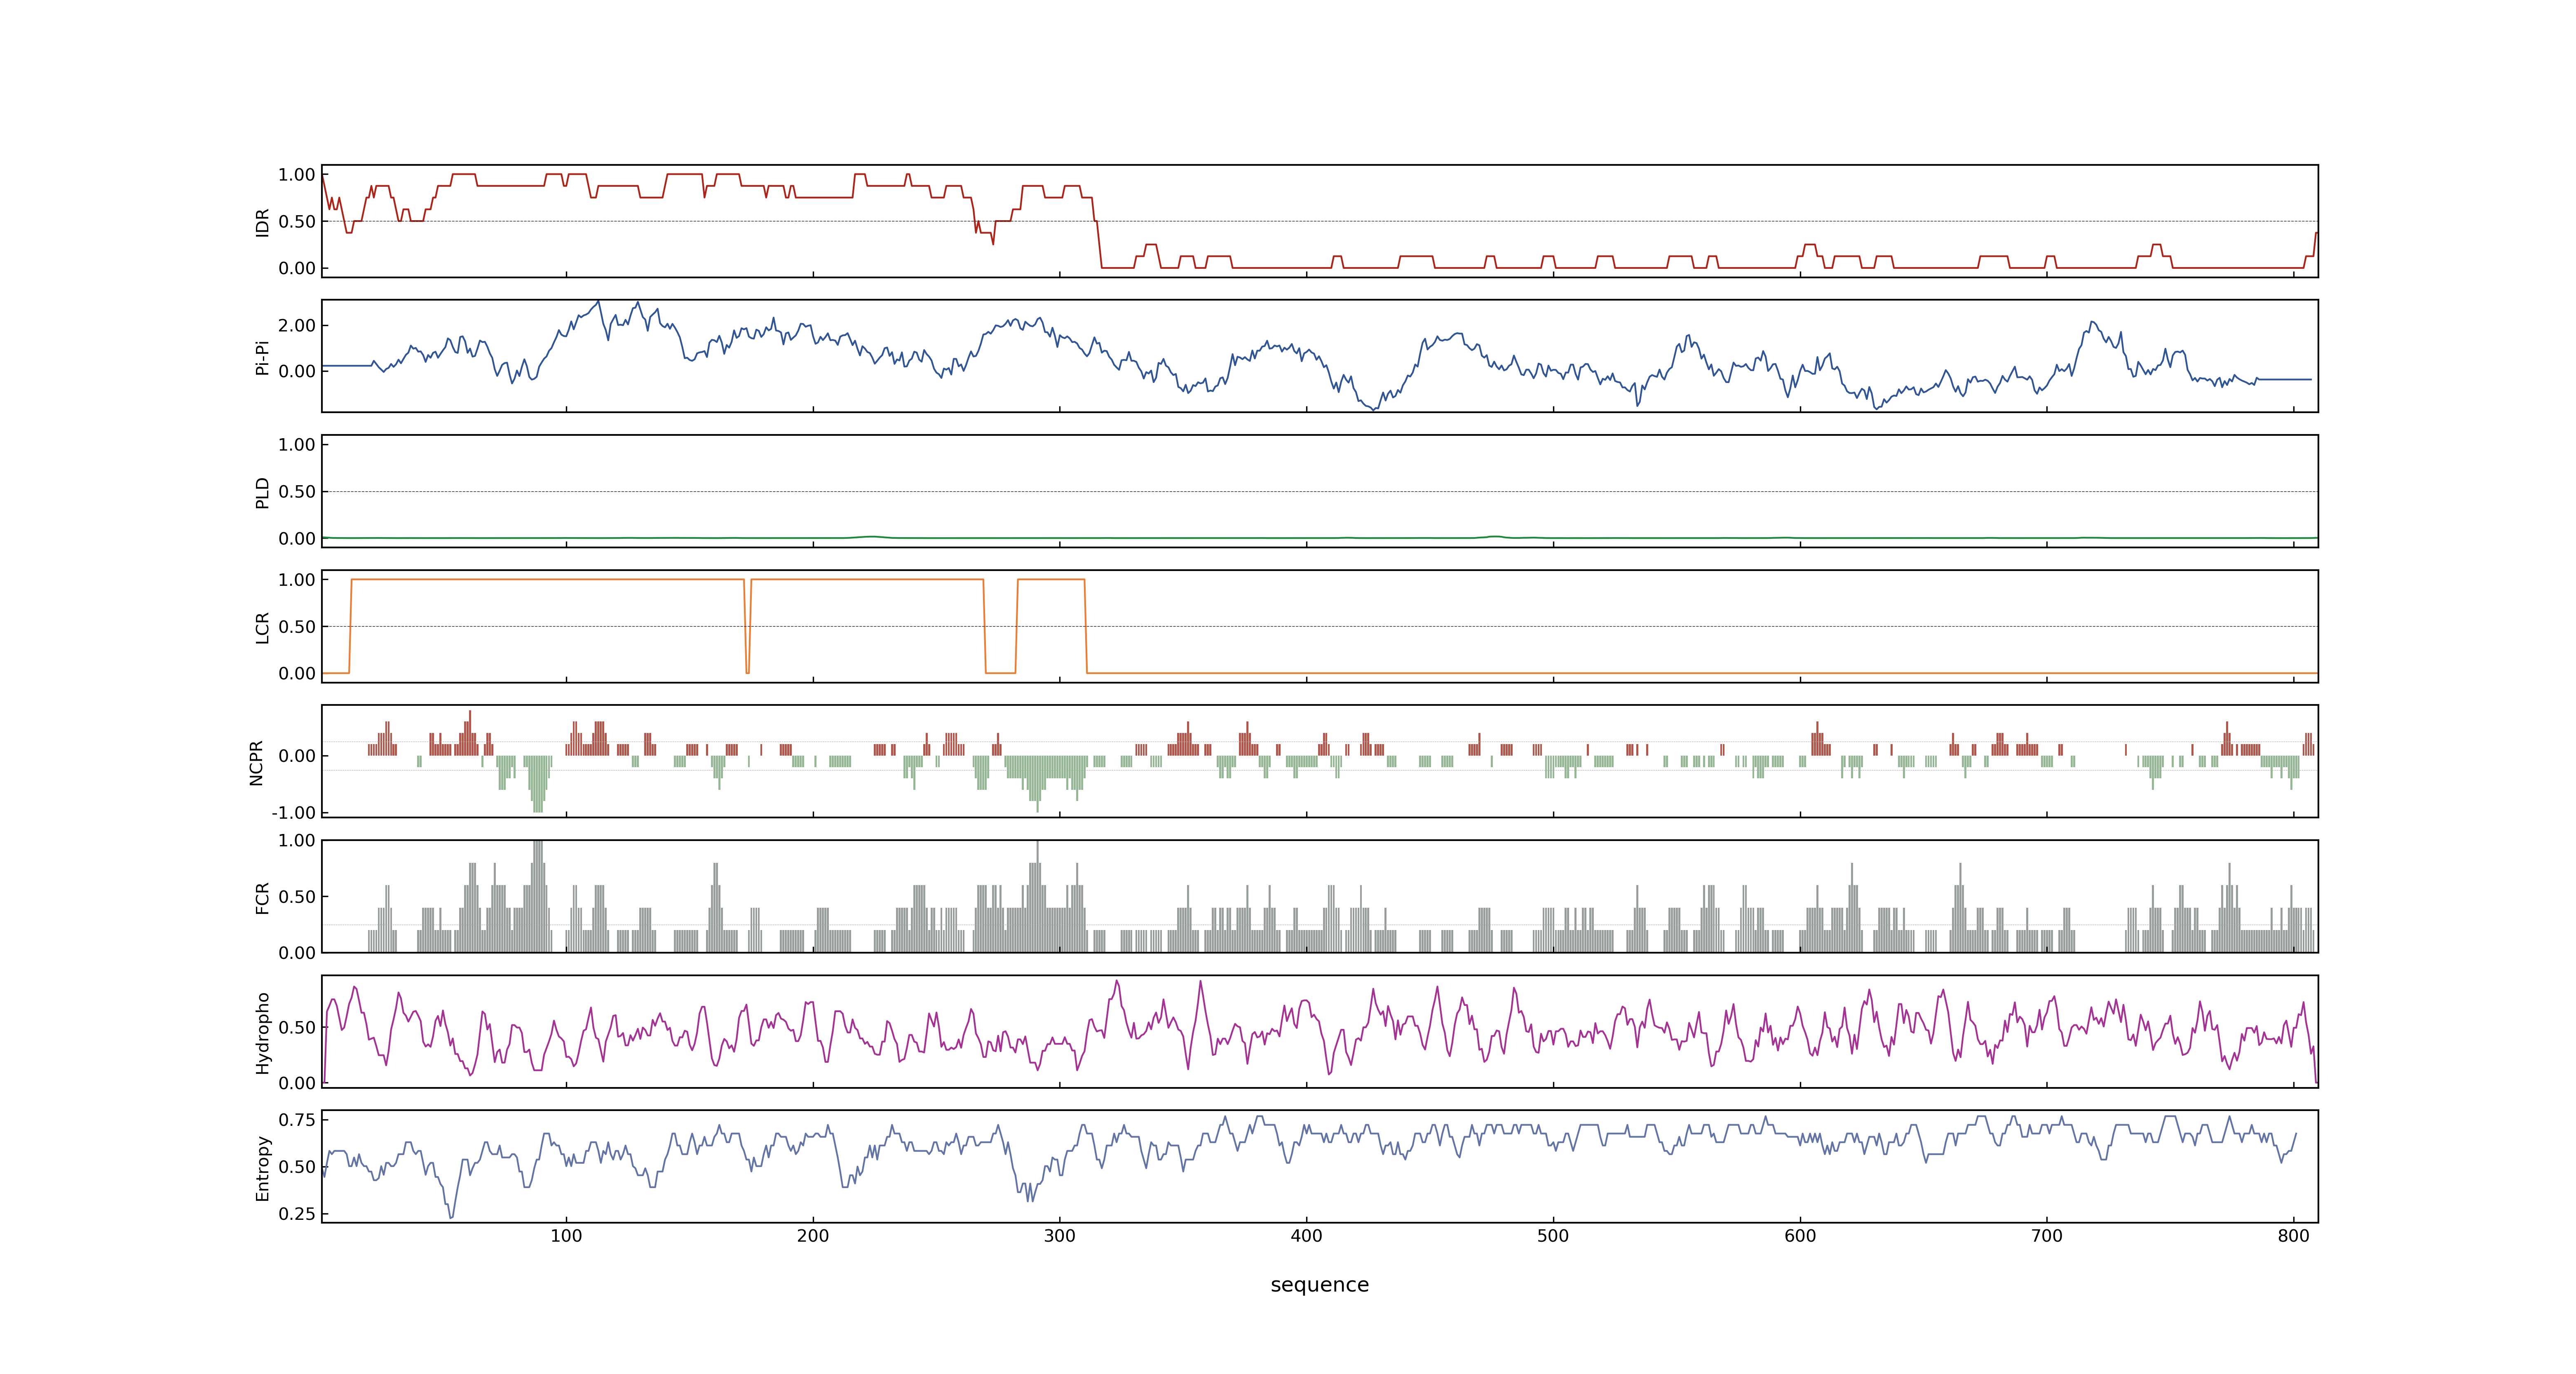Image resolution: width=2576 pixels, height=1374 pixels.
Task: Select x-axis tick label 500
Action: pyautogui.click(x=1553, y=1236)
